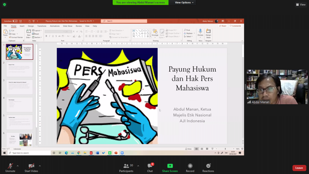Switch to the Insert ribbon tab
Image resolution: width=309 pixels, height=174 pixels.
point(22,26)
